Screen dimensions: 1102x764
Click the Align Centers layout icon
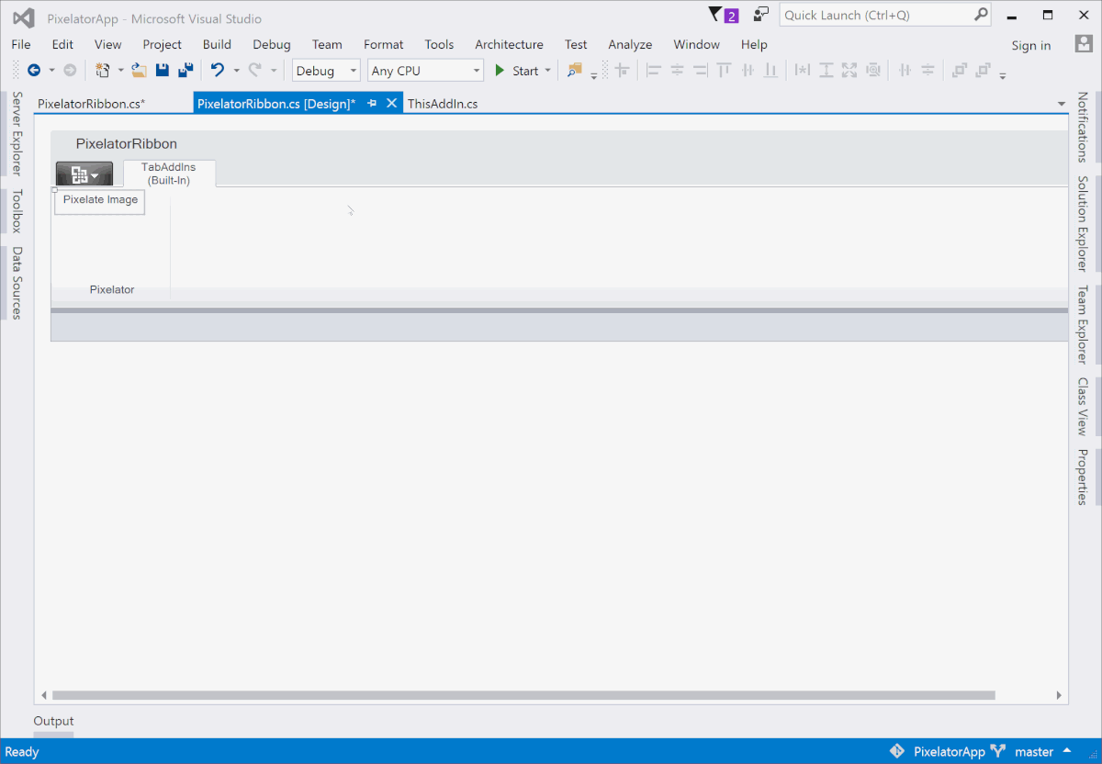pyautogui.click(x=678, y=71)
